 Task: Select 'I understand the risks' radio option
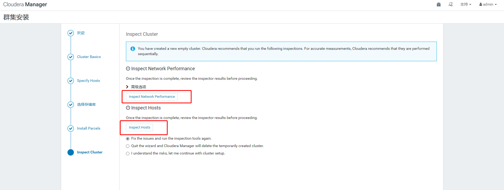pos(128,153)
